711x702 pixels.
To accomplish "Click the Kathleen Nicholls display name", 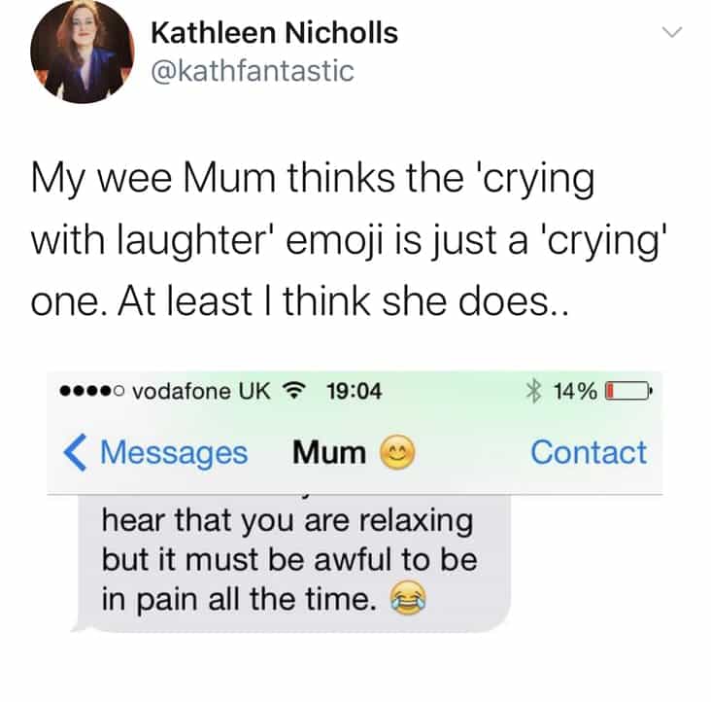I will 274,33.
